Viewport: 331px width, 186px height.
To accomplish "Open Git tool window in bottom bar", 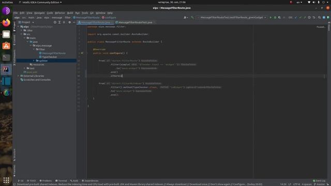I will pos(21,181).
